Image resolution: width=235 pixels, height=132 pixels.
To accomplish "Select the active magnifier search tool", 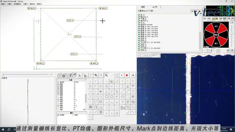I will pos(106,75).
